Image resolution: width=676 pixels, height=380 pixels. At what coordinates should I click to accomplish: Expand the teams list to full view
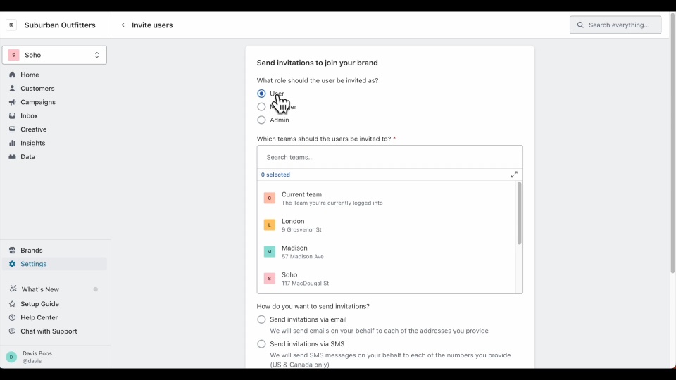click(514, 175)
